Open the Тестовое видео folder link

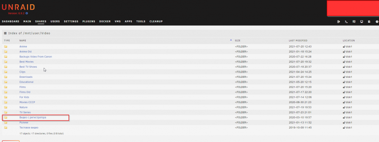pos(29,127)
